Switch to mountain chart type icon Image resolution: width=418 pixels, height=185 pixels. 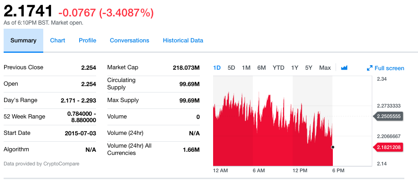coord(344,68)
